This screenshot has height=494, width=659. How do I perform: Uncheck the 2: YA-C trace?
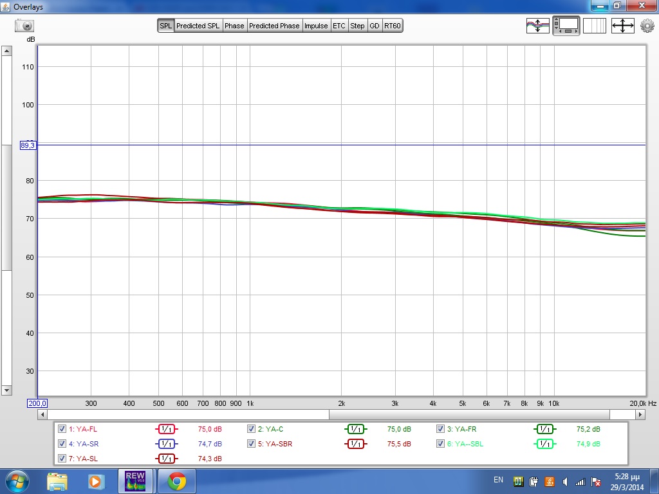252,429
